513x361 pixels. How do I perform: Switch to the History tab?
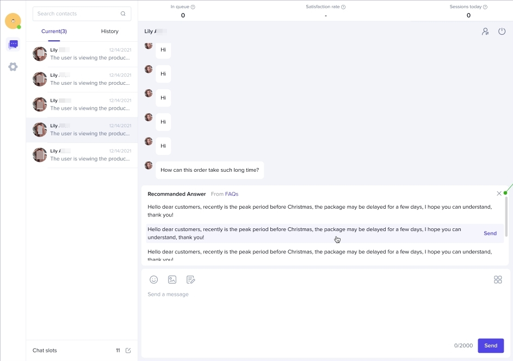coord(109,32)
